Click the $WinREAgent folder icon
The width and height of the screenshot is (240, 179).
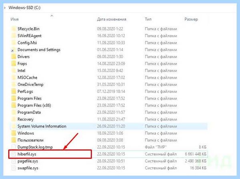(14, 36)
